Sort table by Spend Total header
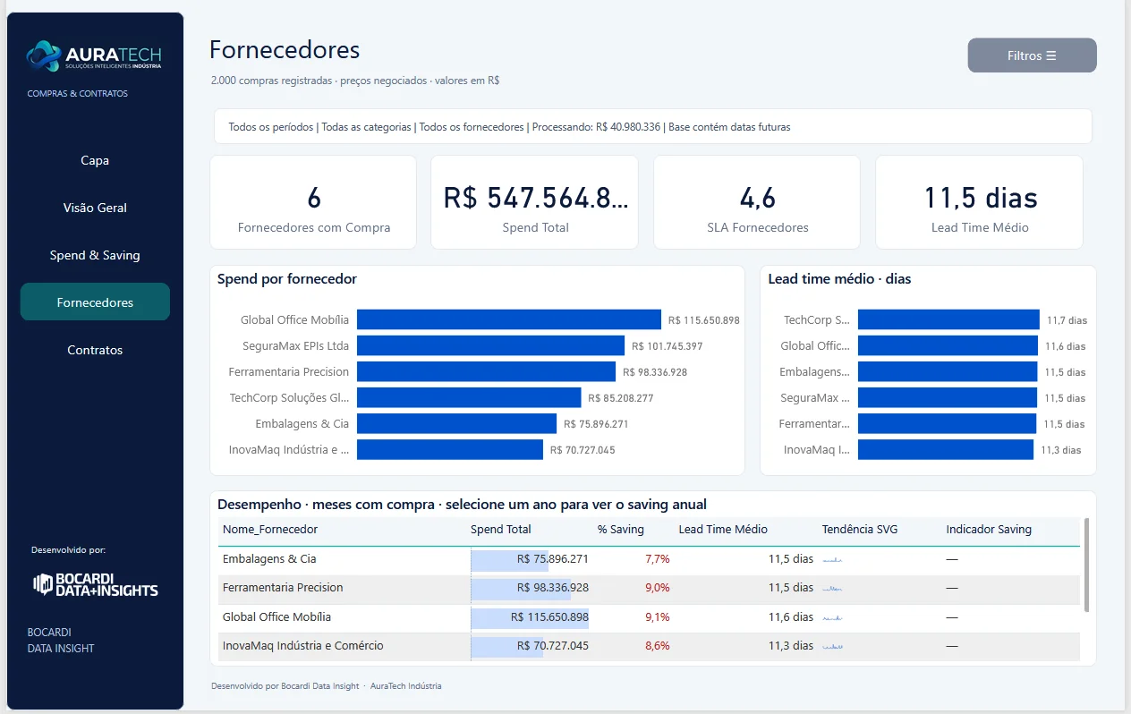This screenshot has width=1131, height=714. tap(501, 529)
